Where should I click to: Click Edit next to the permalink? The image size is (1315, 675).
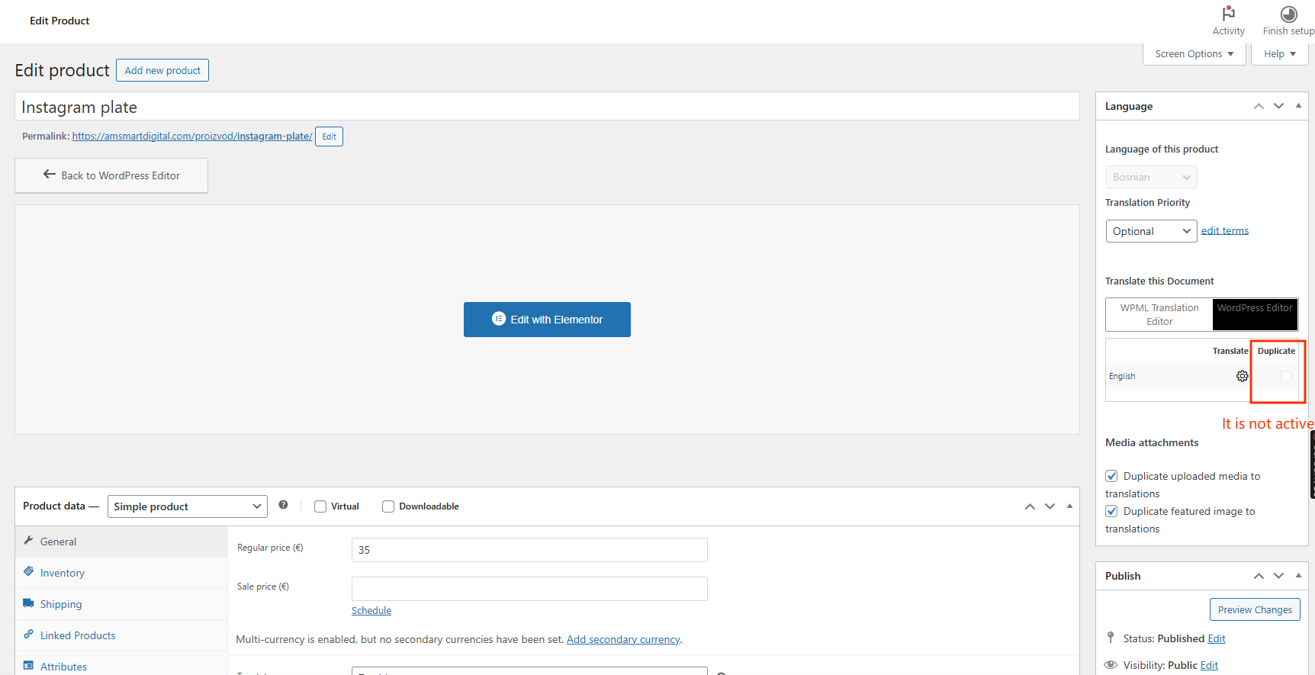point(329,137)
